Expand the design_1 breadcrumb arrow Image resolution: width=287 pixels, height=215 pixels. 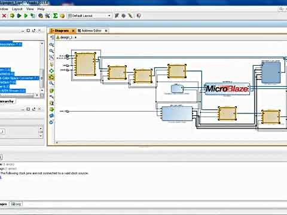click(75, 38)
